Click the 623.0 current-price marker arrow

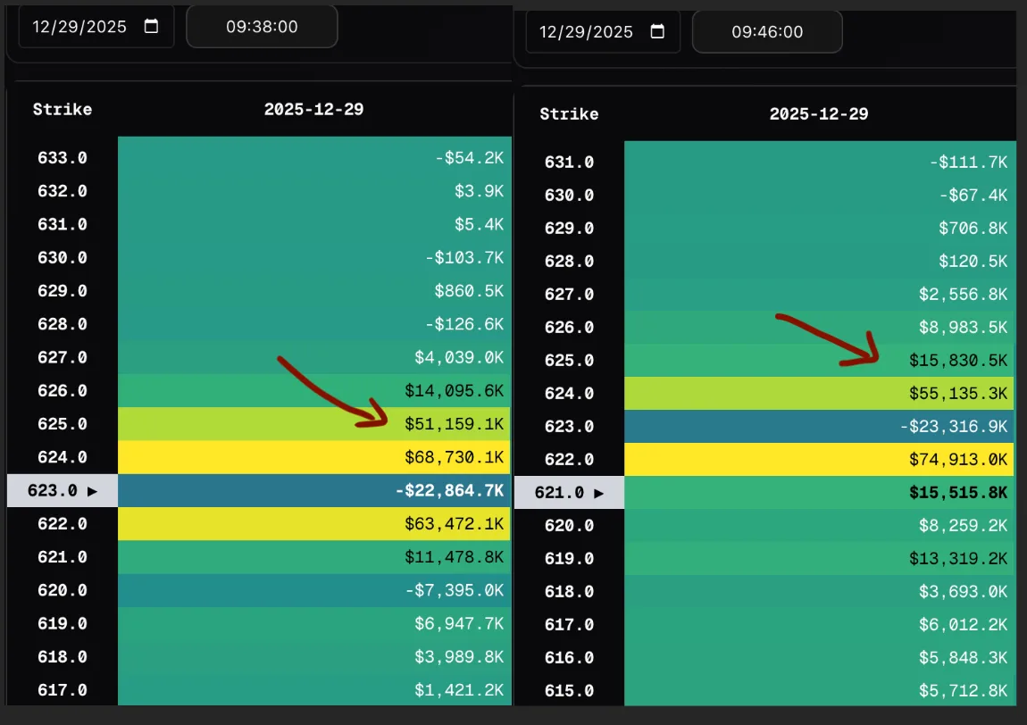[92, 491]
